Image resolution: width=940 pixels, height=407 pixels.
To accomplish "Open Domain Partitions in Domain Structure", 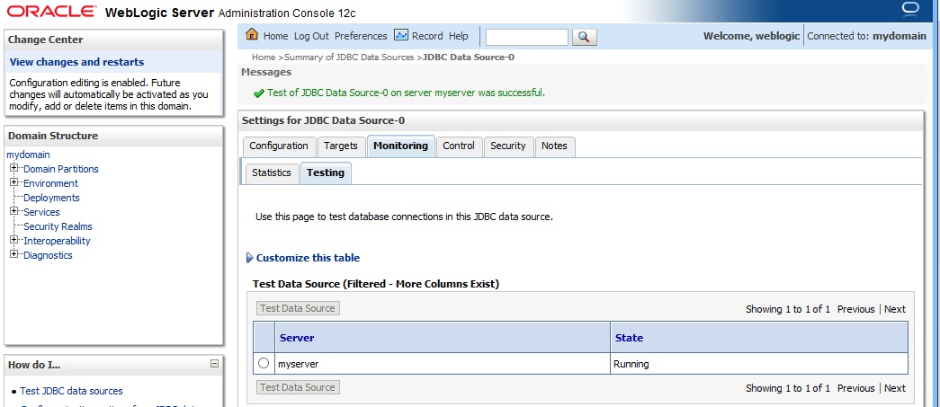I will coord(61,169).
